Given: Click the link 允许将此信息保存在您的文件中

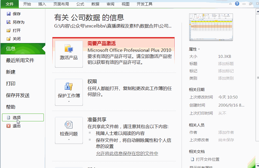Looking at the screenshot, I should (127, 153).
